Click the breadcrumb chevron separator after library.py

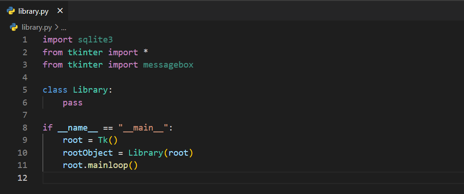click(x=56, y=27)
